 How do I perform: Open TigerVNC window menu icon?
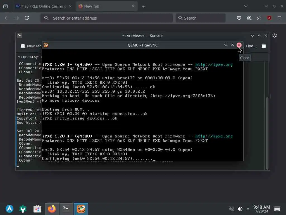(x=46, y=45)
